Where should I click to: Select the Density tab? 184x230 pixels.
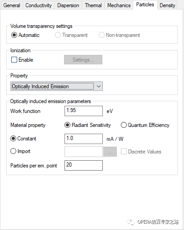tap(167, 5)
